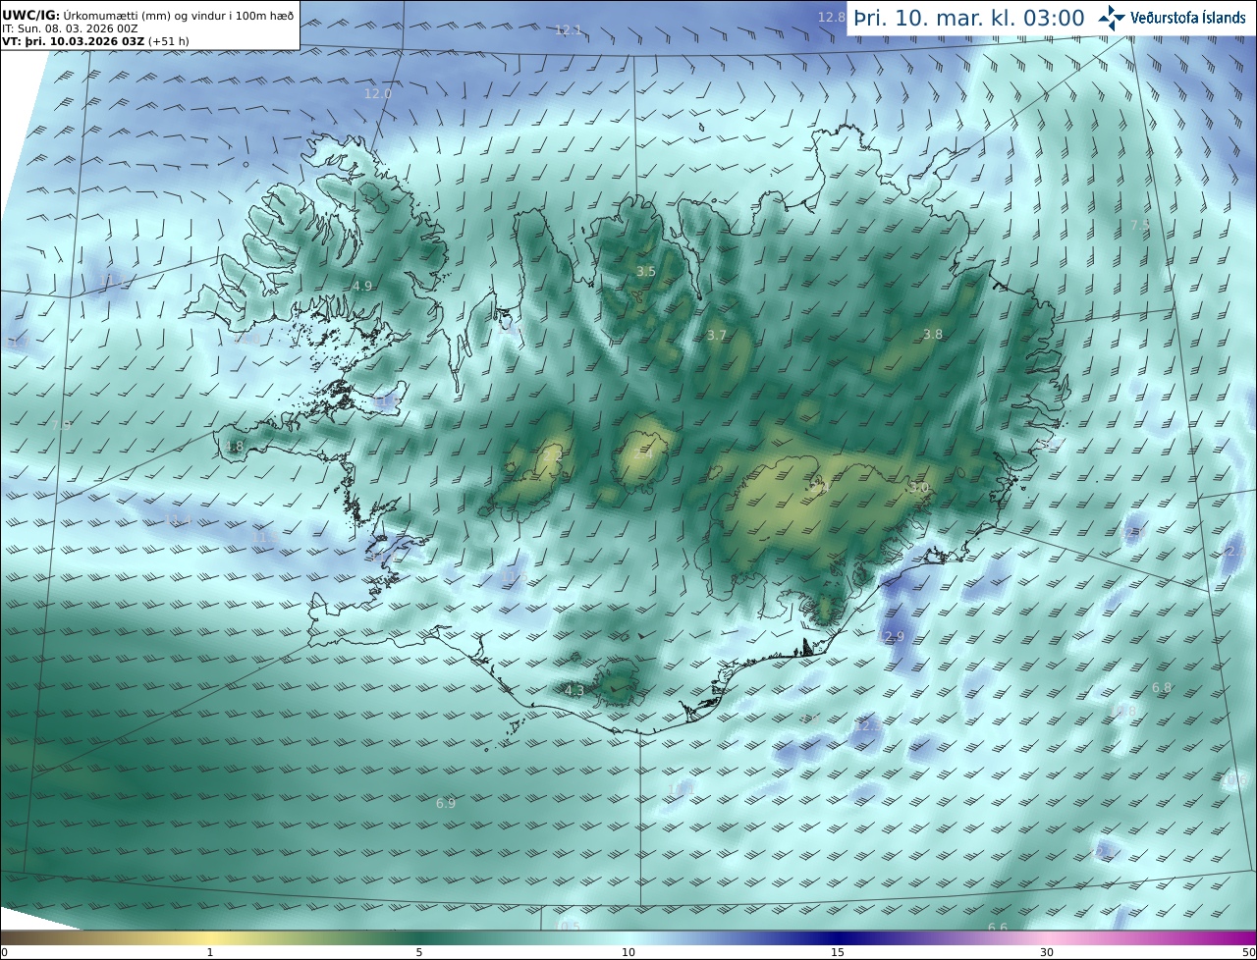Image resolution: width=1257 pixels, height=960 pixels.
Task: Click the 10 tick on the colour scale
Action: tap(628, 952)
